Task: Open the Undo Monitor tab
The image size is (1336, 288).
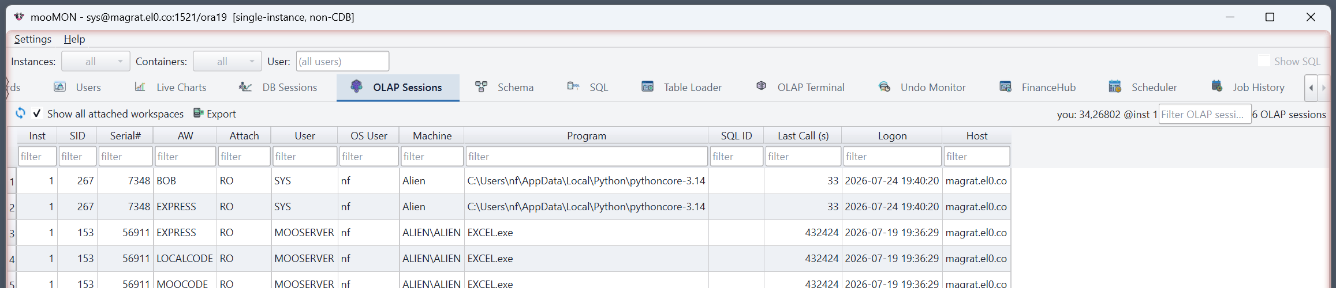Action: [922, 87]
